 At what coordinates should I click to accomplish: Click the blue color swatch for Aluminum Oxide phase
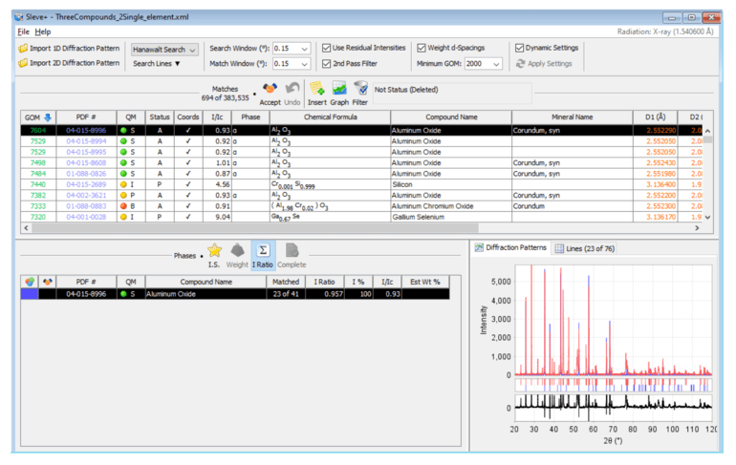[x=30, y=295]
